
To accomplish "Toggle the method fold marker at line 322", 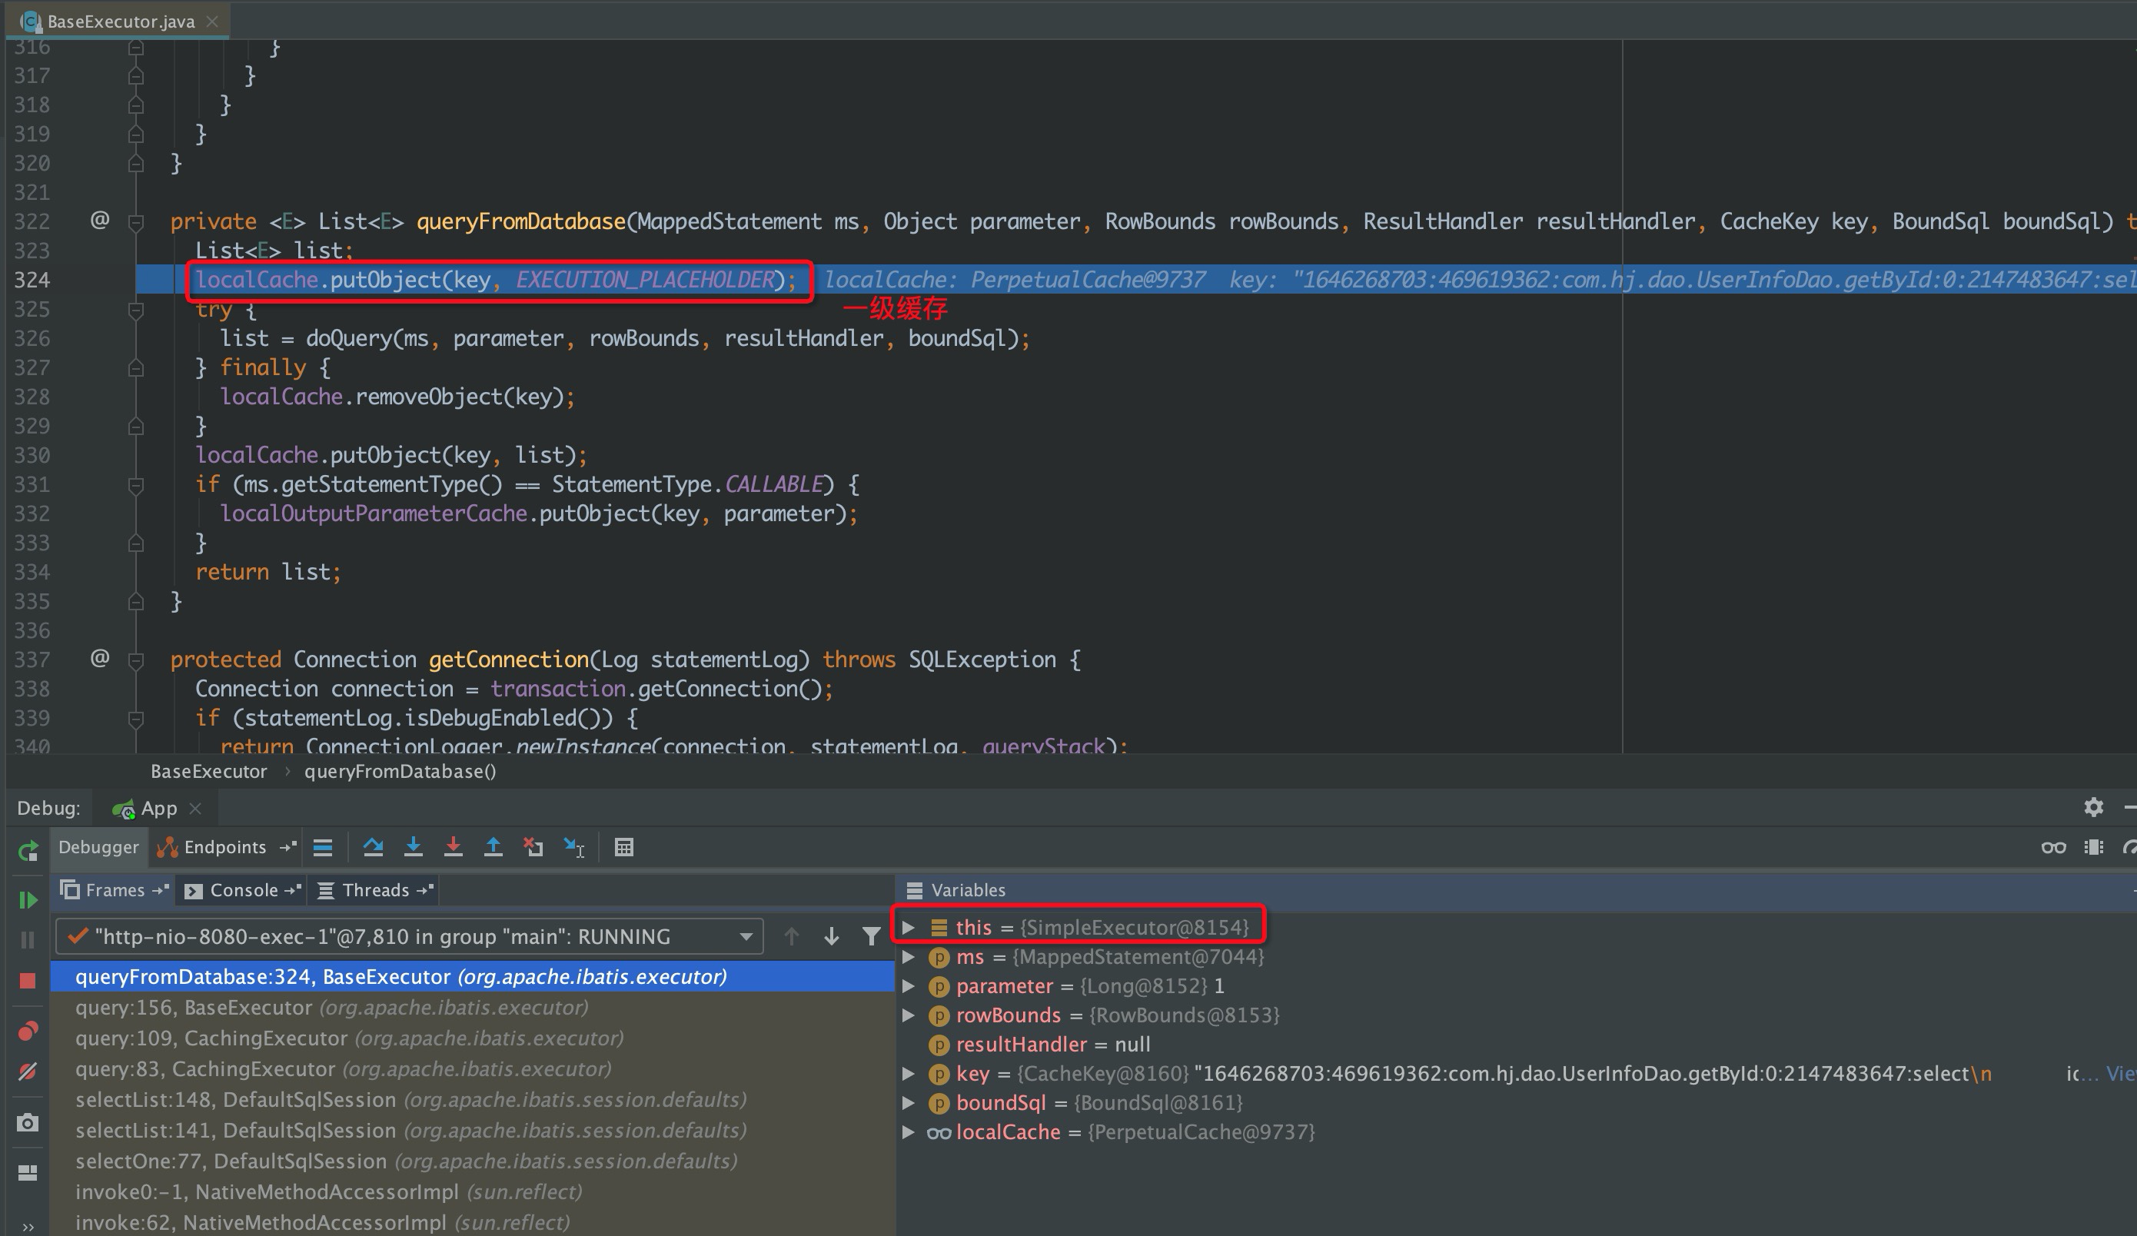I will tap(136, 222).
